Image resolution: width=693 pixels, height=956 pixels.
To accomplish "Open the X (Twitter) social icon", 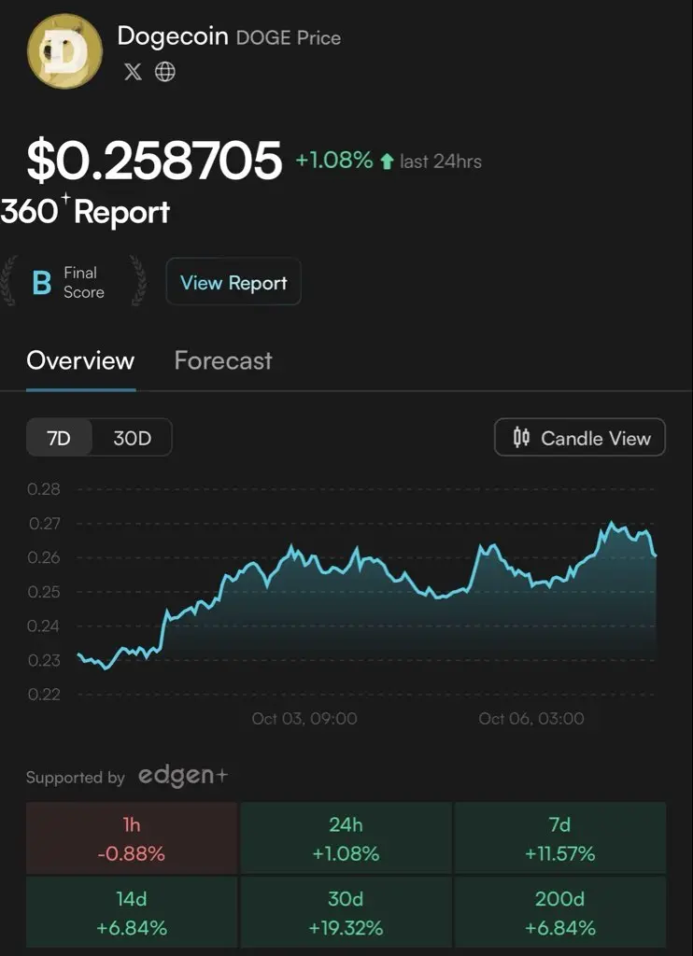I will [x=134, y=72].
